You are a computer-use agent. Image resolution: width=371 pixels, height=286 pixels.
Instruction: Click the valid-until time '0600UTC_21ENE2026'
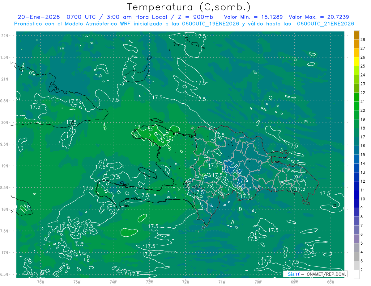coord(326,24)
